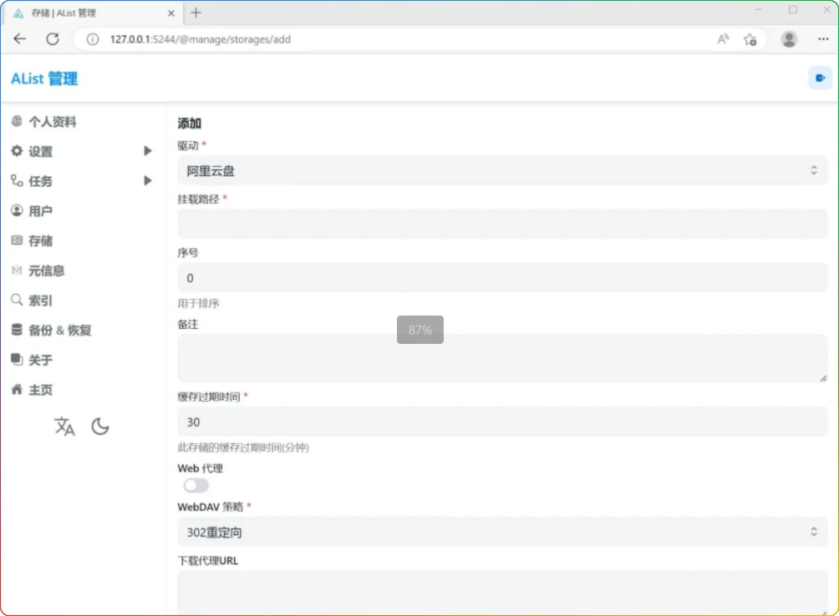
Task: Click the 缓存过期时间 input field
Action: tap(502, 422)
